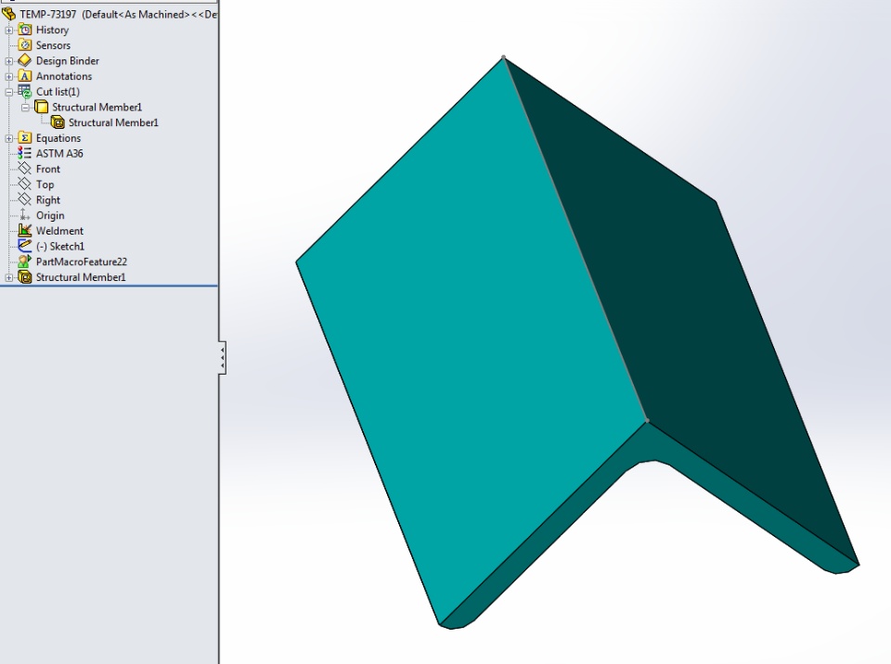
Task: Expand the Equations node
Action: tap(9, 138)
